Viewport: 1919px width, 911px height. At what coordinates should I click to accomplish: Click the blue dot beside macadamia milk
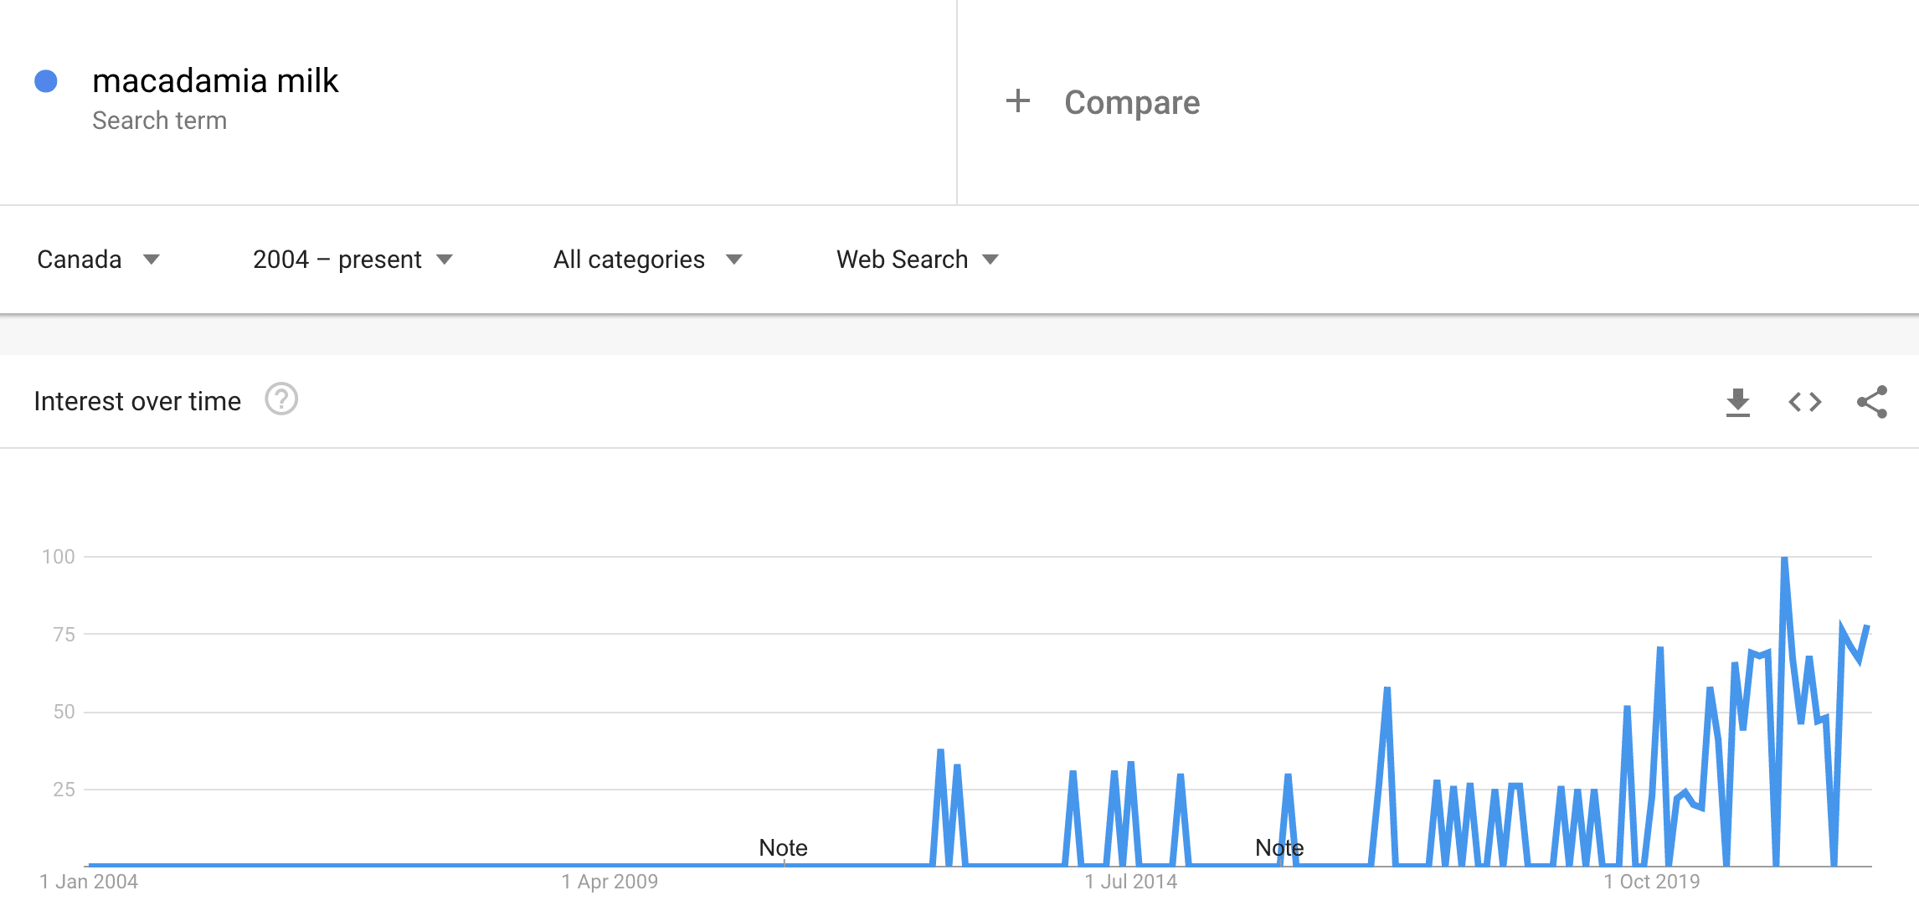coord(46,80)
